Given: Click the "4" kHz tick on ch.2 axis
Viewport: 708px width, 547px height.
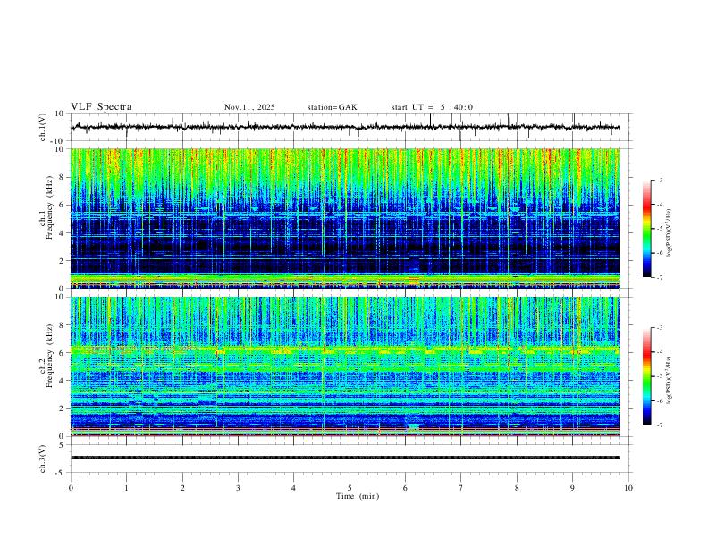Looking at the screenshot, I should pos(62,381).
